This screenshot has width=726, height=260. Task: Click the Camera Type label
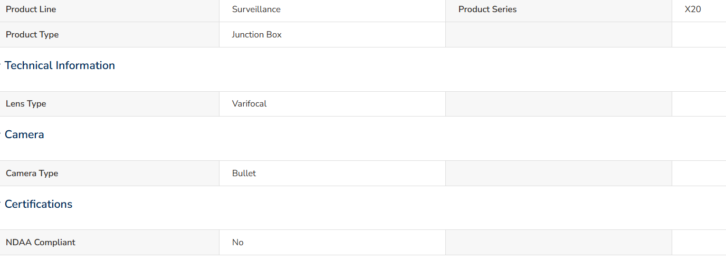click(32, 174)
